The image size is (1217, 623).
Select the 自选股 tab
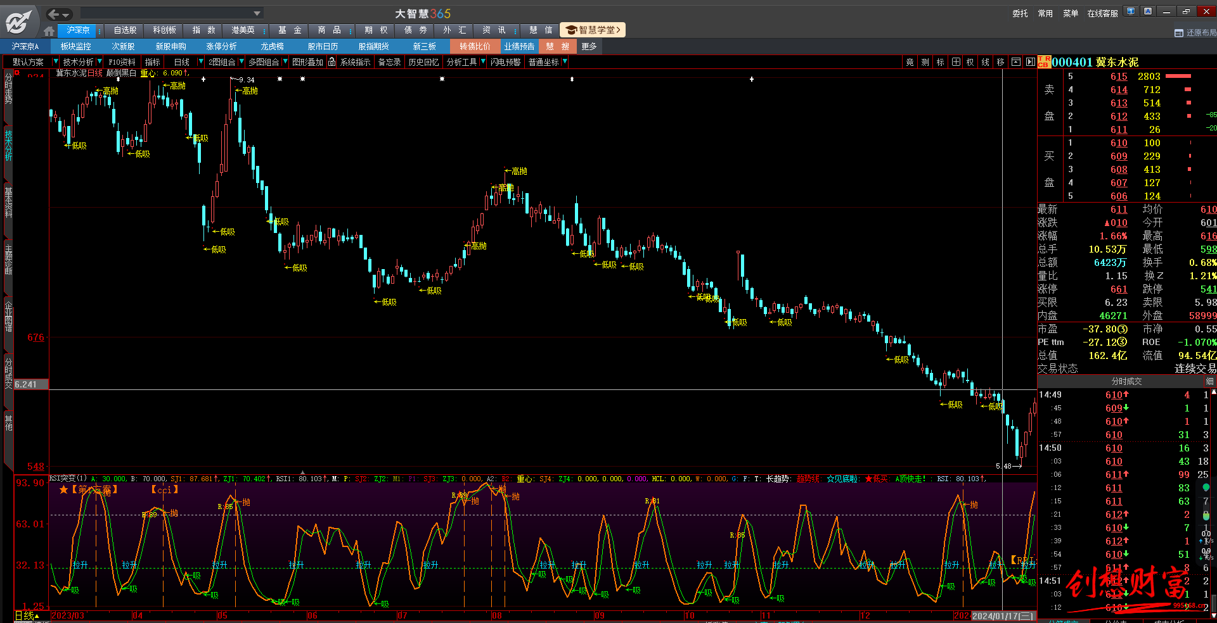tap(125, 30)
